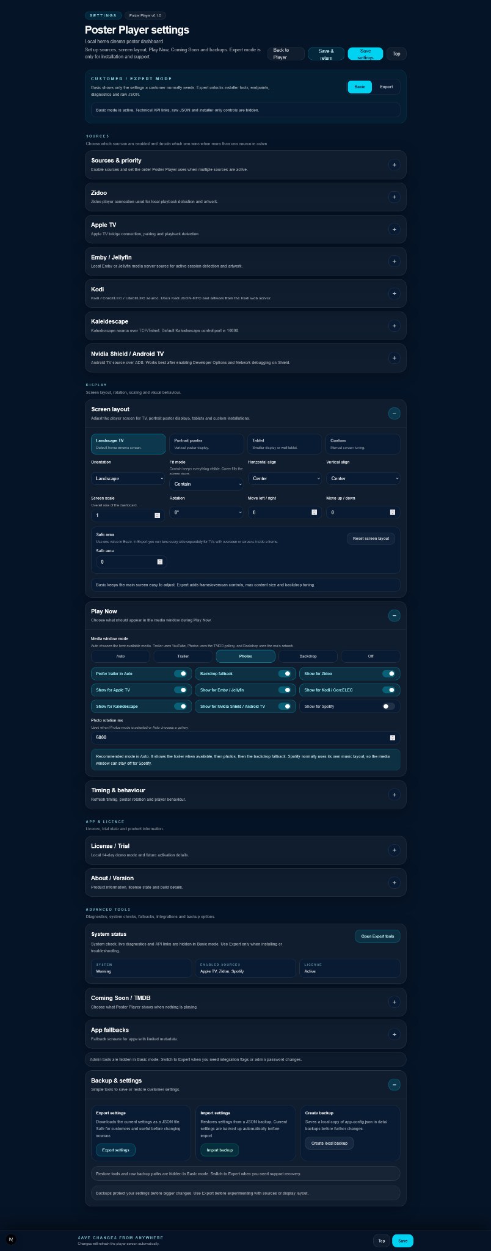Expand Coming Soon / TMDB plus icon

394,1002
